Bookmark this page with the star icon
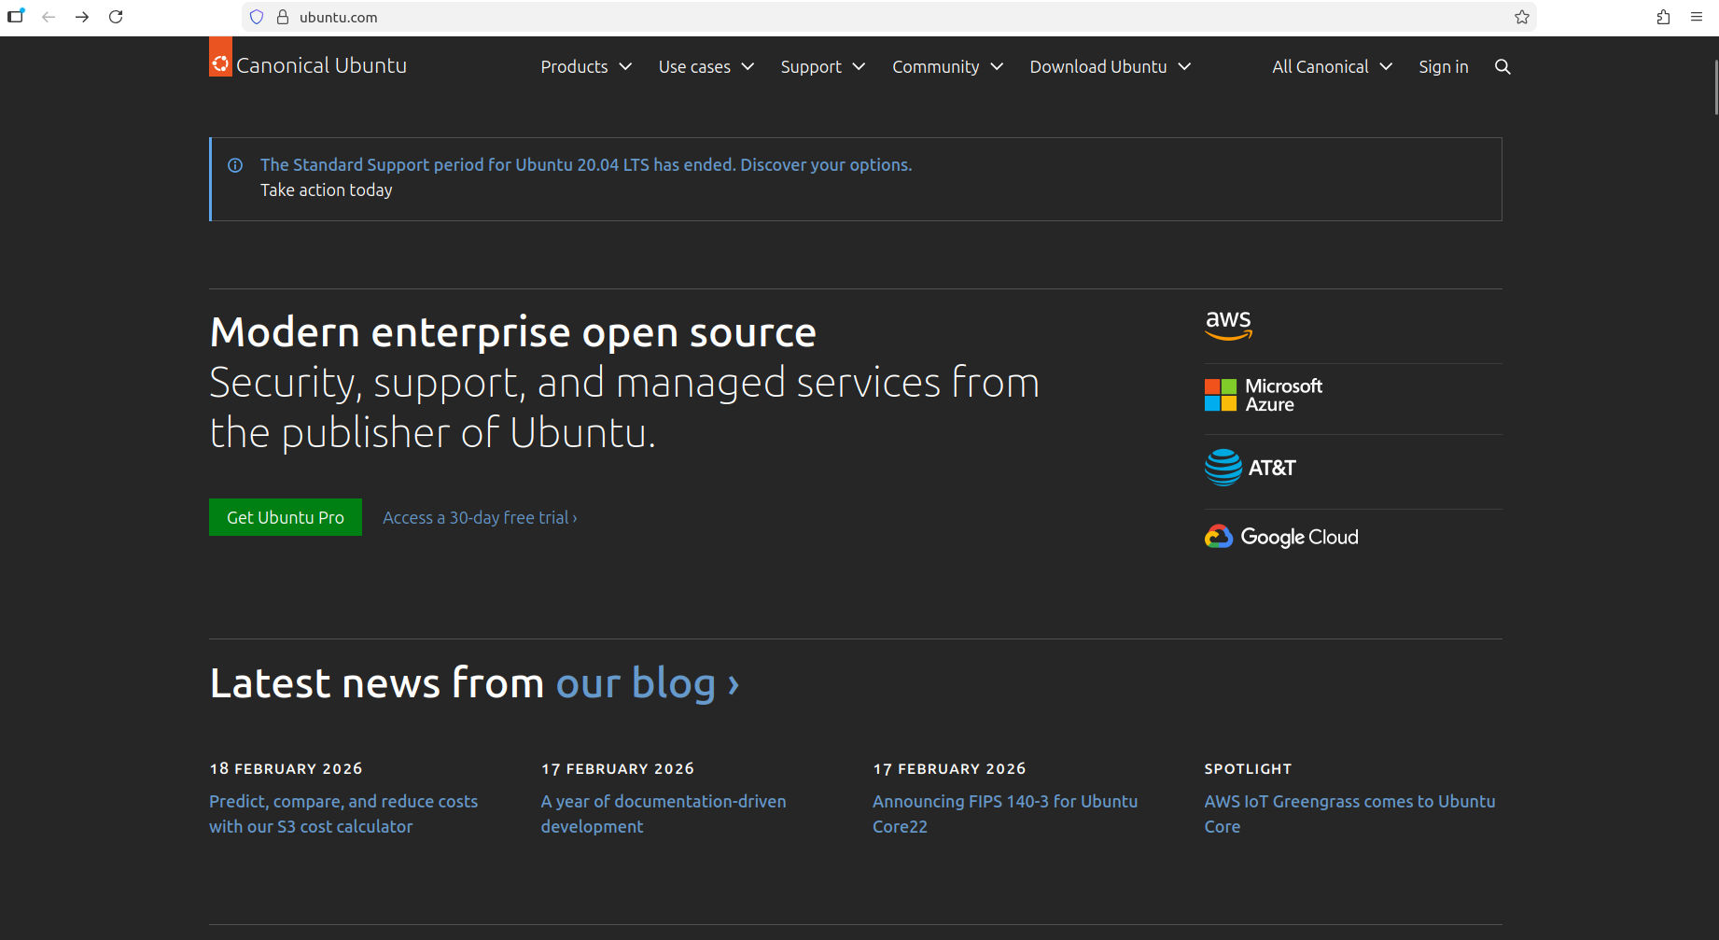 (1522, 17)
